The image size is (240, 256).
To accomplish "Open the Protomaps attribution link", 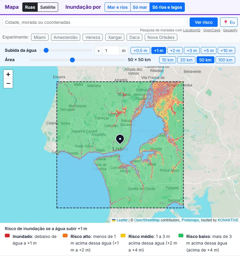I will pyautogui.click(x=190, y=220).
